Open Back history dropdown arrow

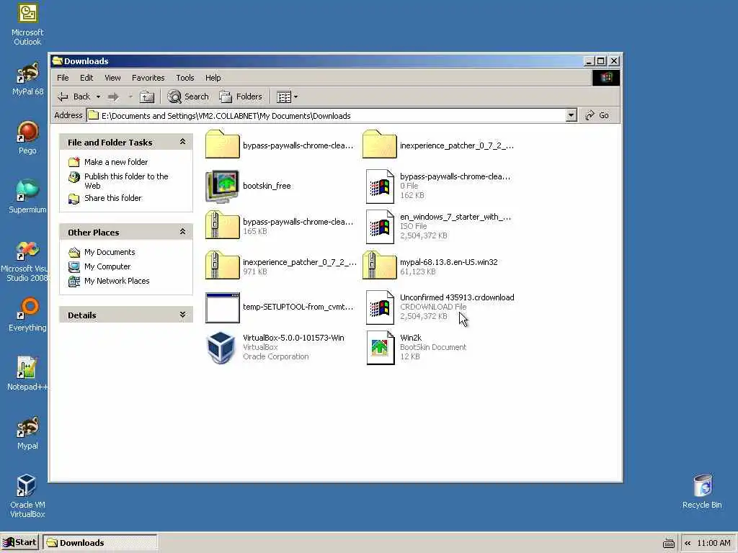98,97
